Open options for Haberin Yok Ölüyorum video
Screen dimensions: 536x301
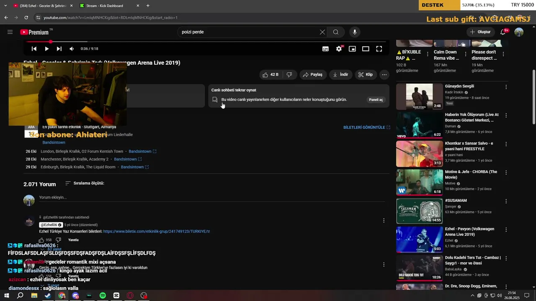(x=506, y=115)
